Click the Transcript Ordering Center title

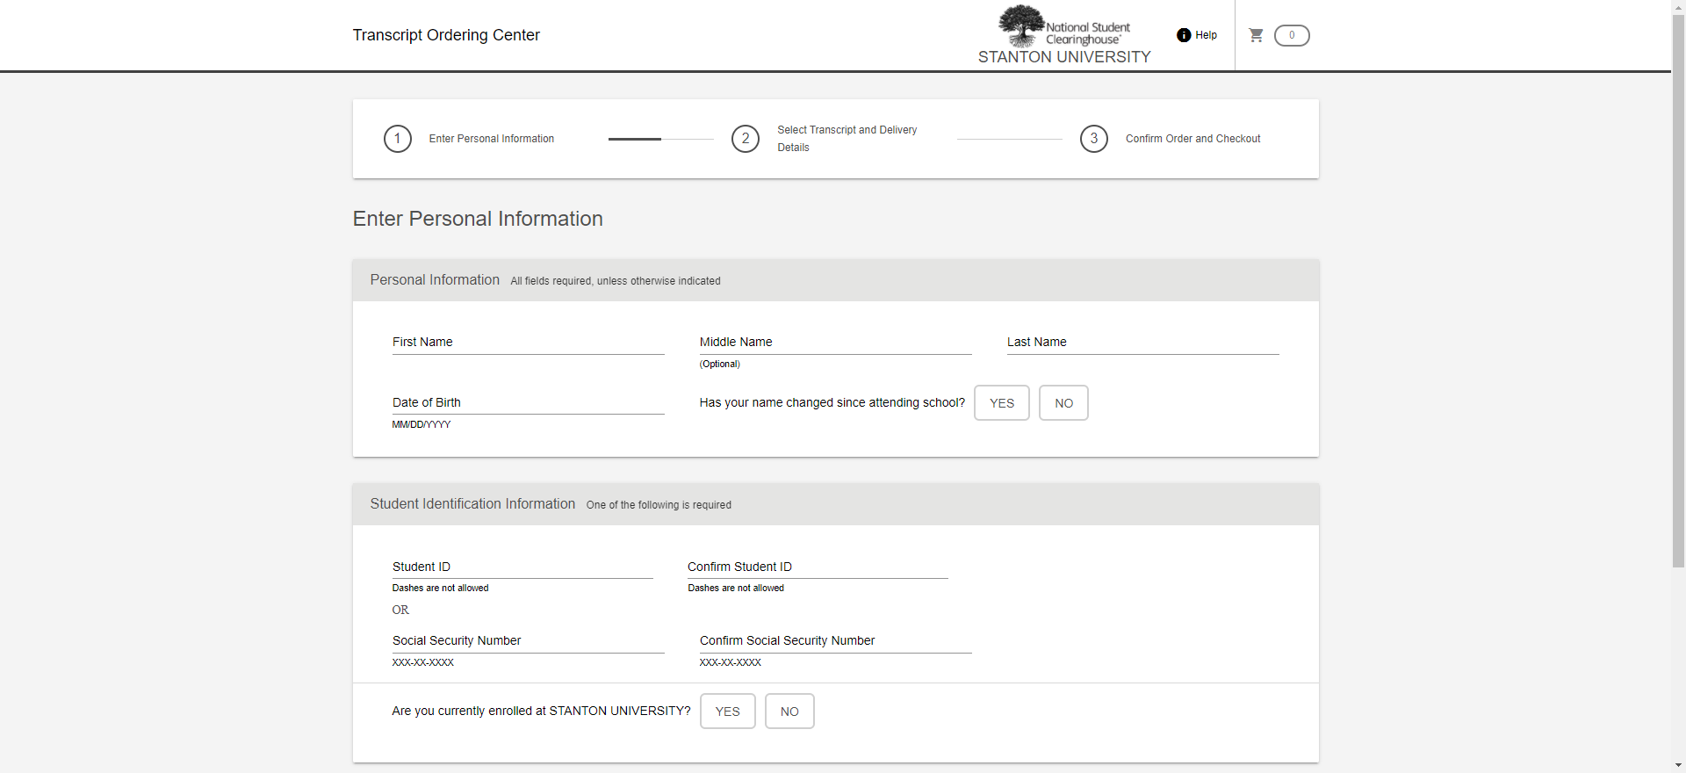446,35
